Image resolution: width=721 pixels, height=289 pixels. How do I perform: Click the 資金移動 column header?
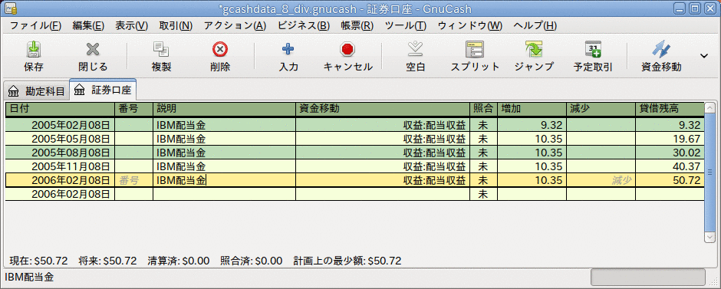click(383, 109)
